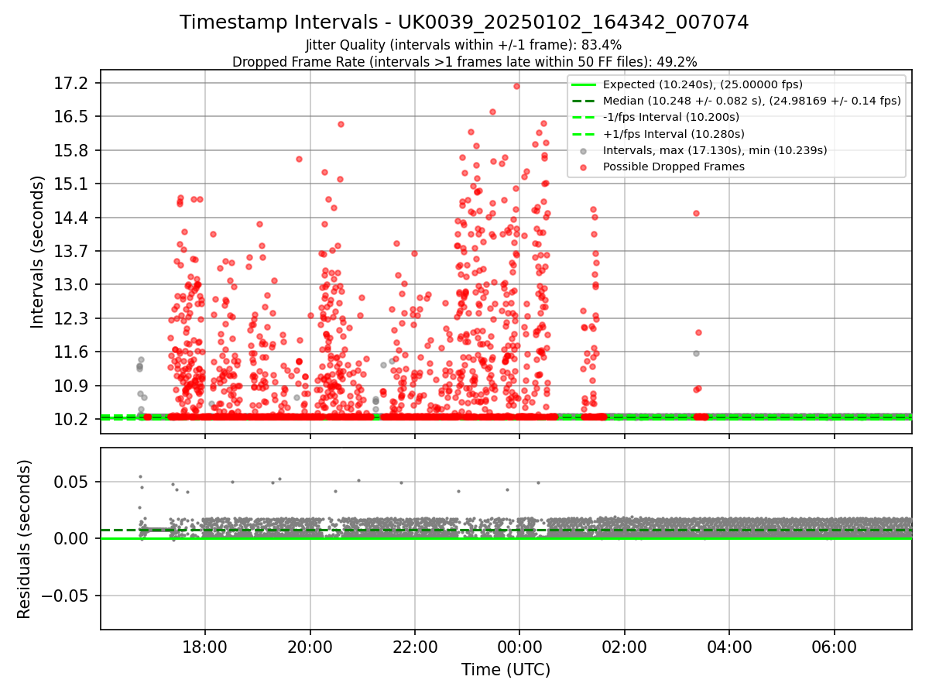Click x-axis tick label 02:00
929x697 pixels.
pyautogui.click(x=625, y=647)
